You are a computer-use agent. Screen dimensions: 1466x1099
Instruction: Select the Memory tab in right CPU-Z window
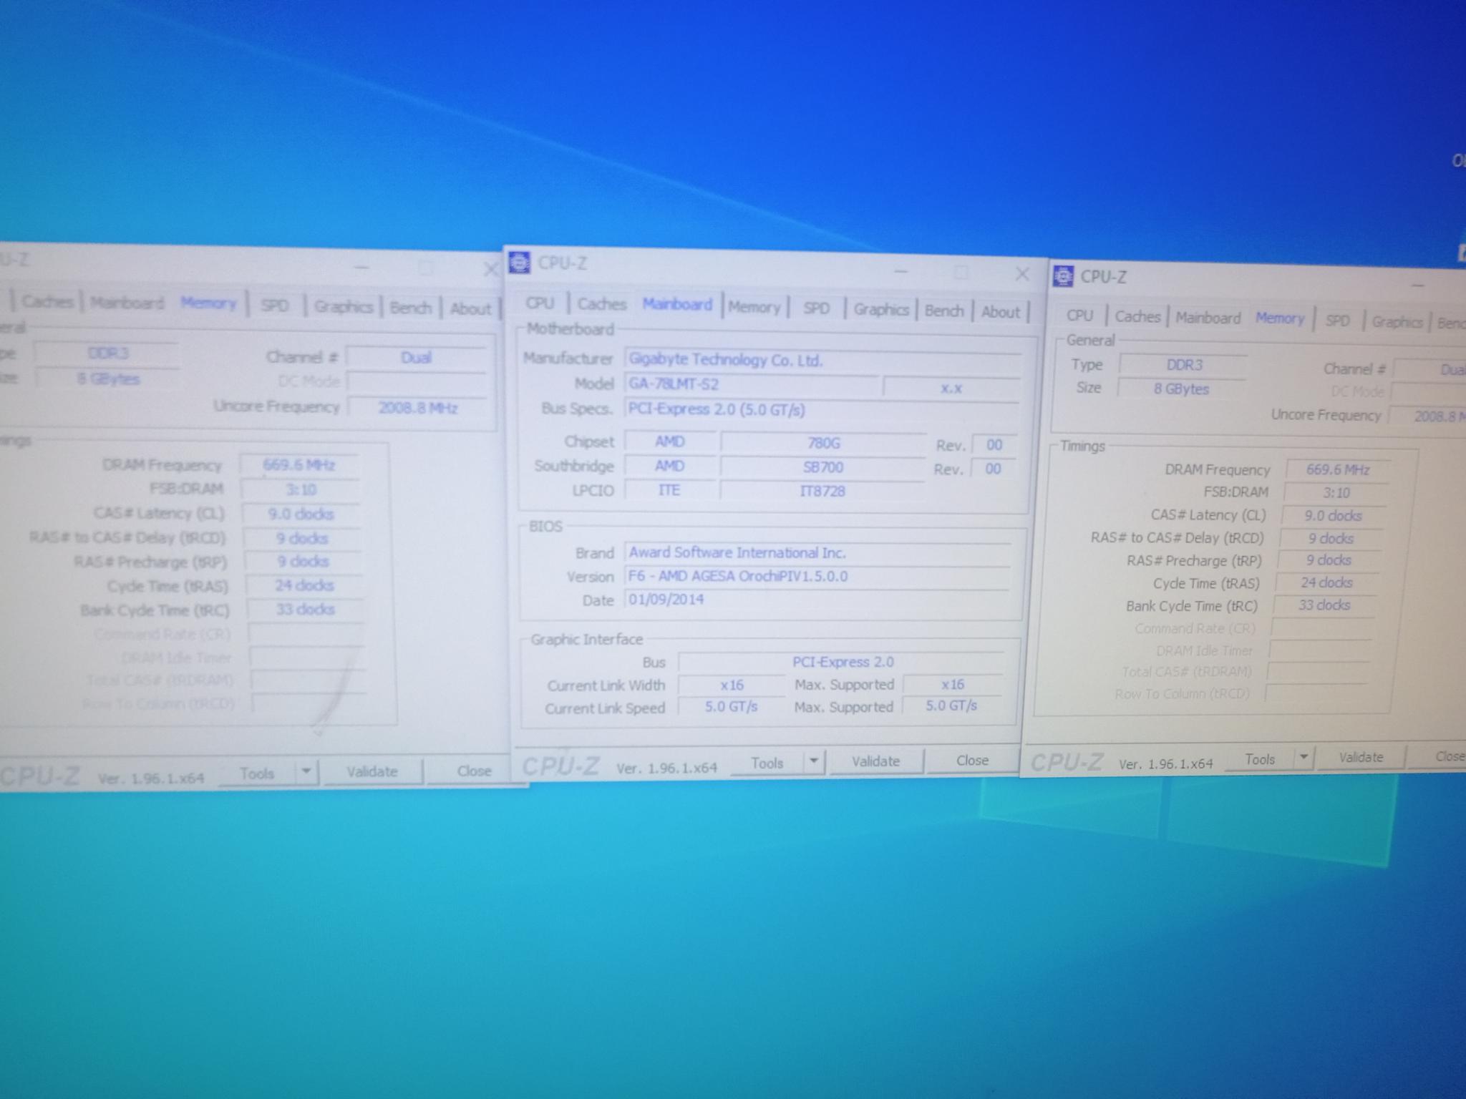click(1280, 318)
